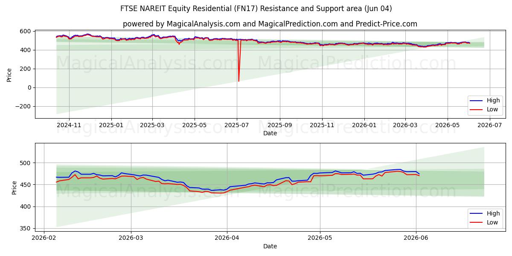
Task: Click the '−200' y-axis tick in the top chart
Action: (x=23, y=106)
